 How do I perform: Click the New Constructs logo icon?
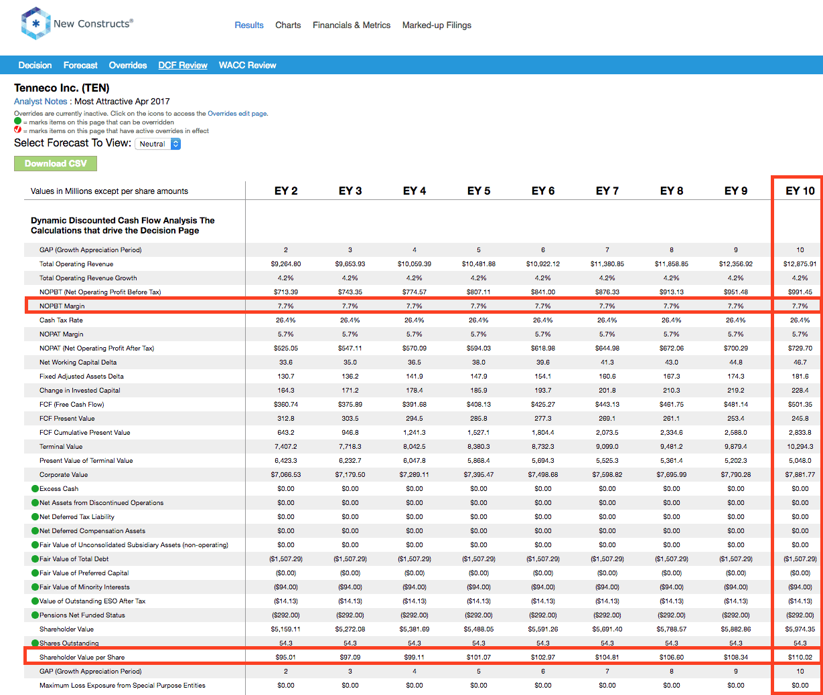point(35,23)
